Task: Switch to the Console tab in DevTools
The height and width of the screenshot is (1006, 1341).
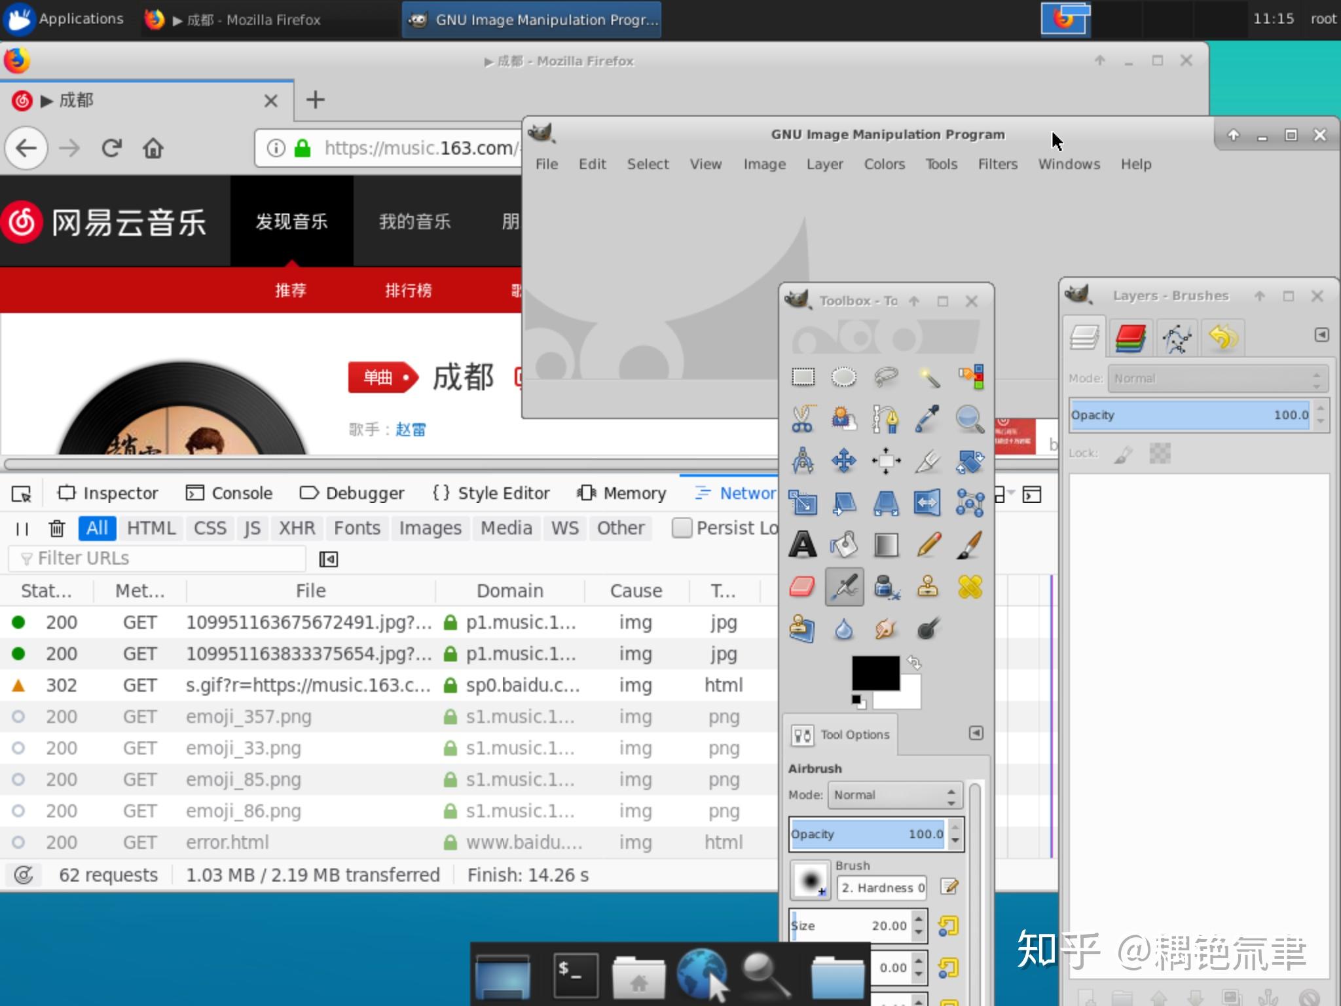Action: click(x=229, y=493)
